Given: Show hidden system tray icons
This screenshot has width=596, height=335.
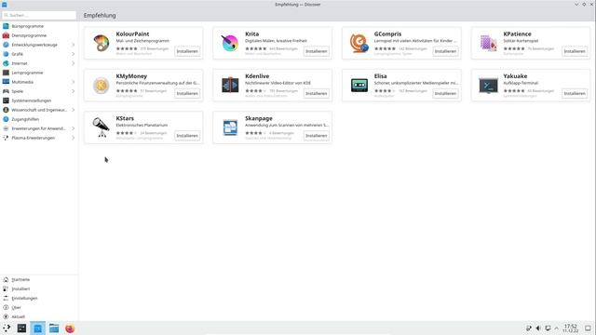Looking at the screenshot, I should [557, 328].
